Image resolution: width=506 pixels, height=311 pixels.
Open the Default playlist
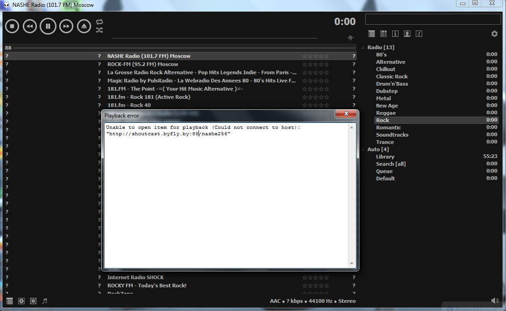(436, 178)
